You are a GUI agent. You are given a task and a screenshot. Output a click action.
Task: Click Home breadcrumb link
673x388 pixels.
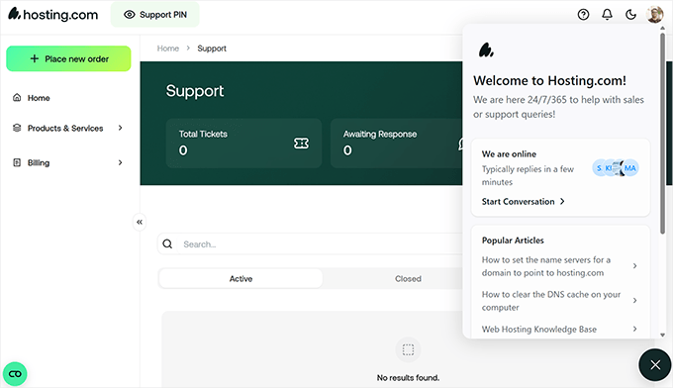coord(168,48)
